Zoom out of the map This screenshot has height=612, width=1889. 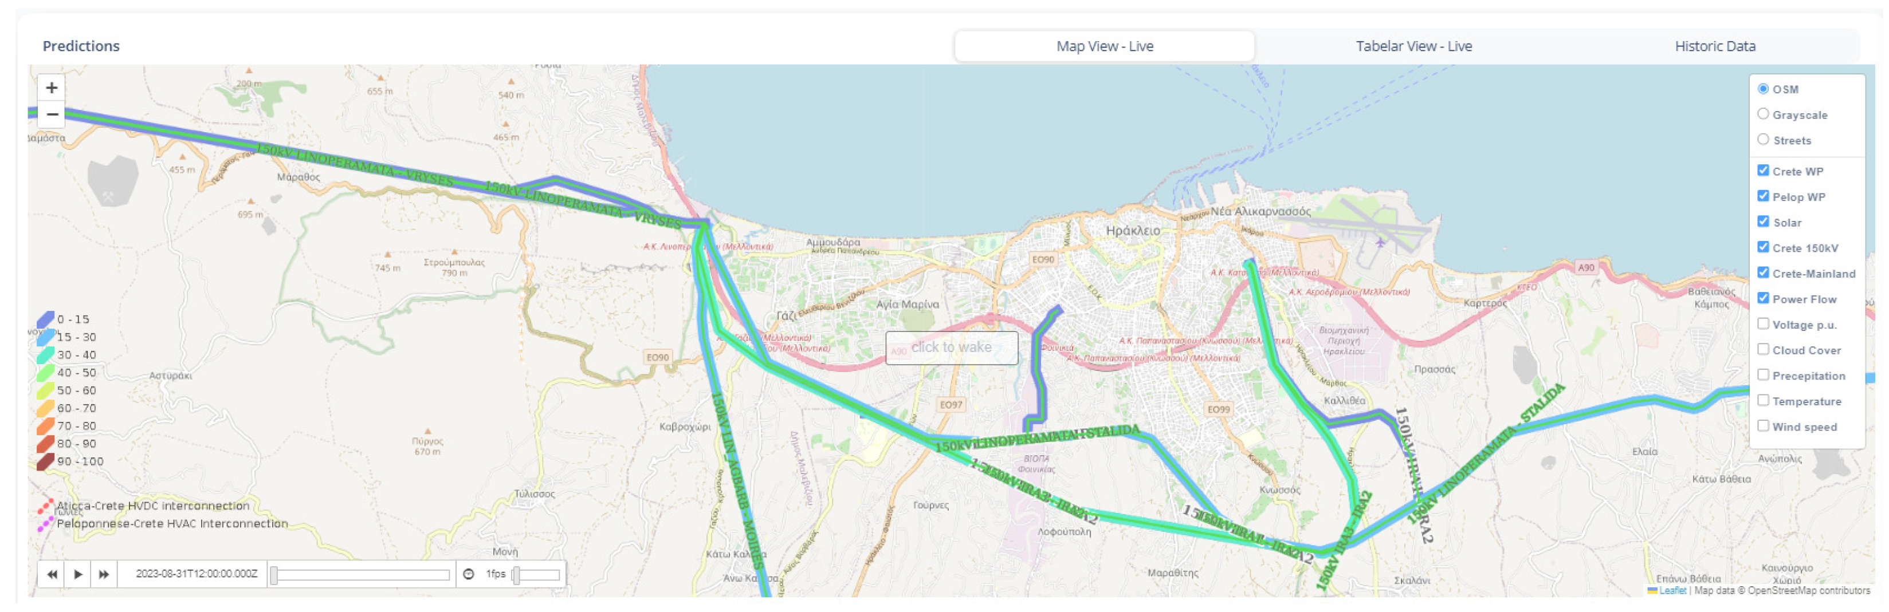point(52,114)
